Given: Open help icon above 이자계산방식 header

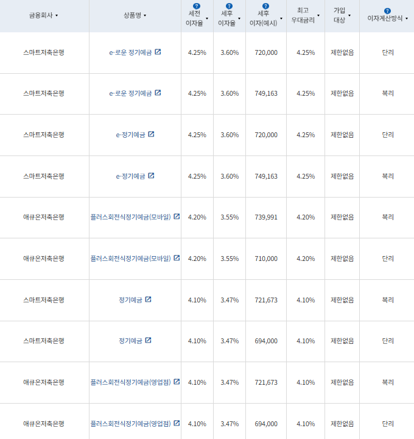Looking at the screenshot, I should pyautogui.click(x=387, y=11).
